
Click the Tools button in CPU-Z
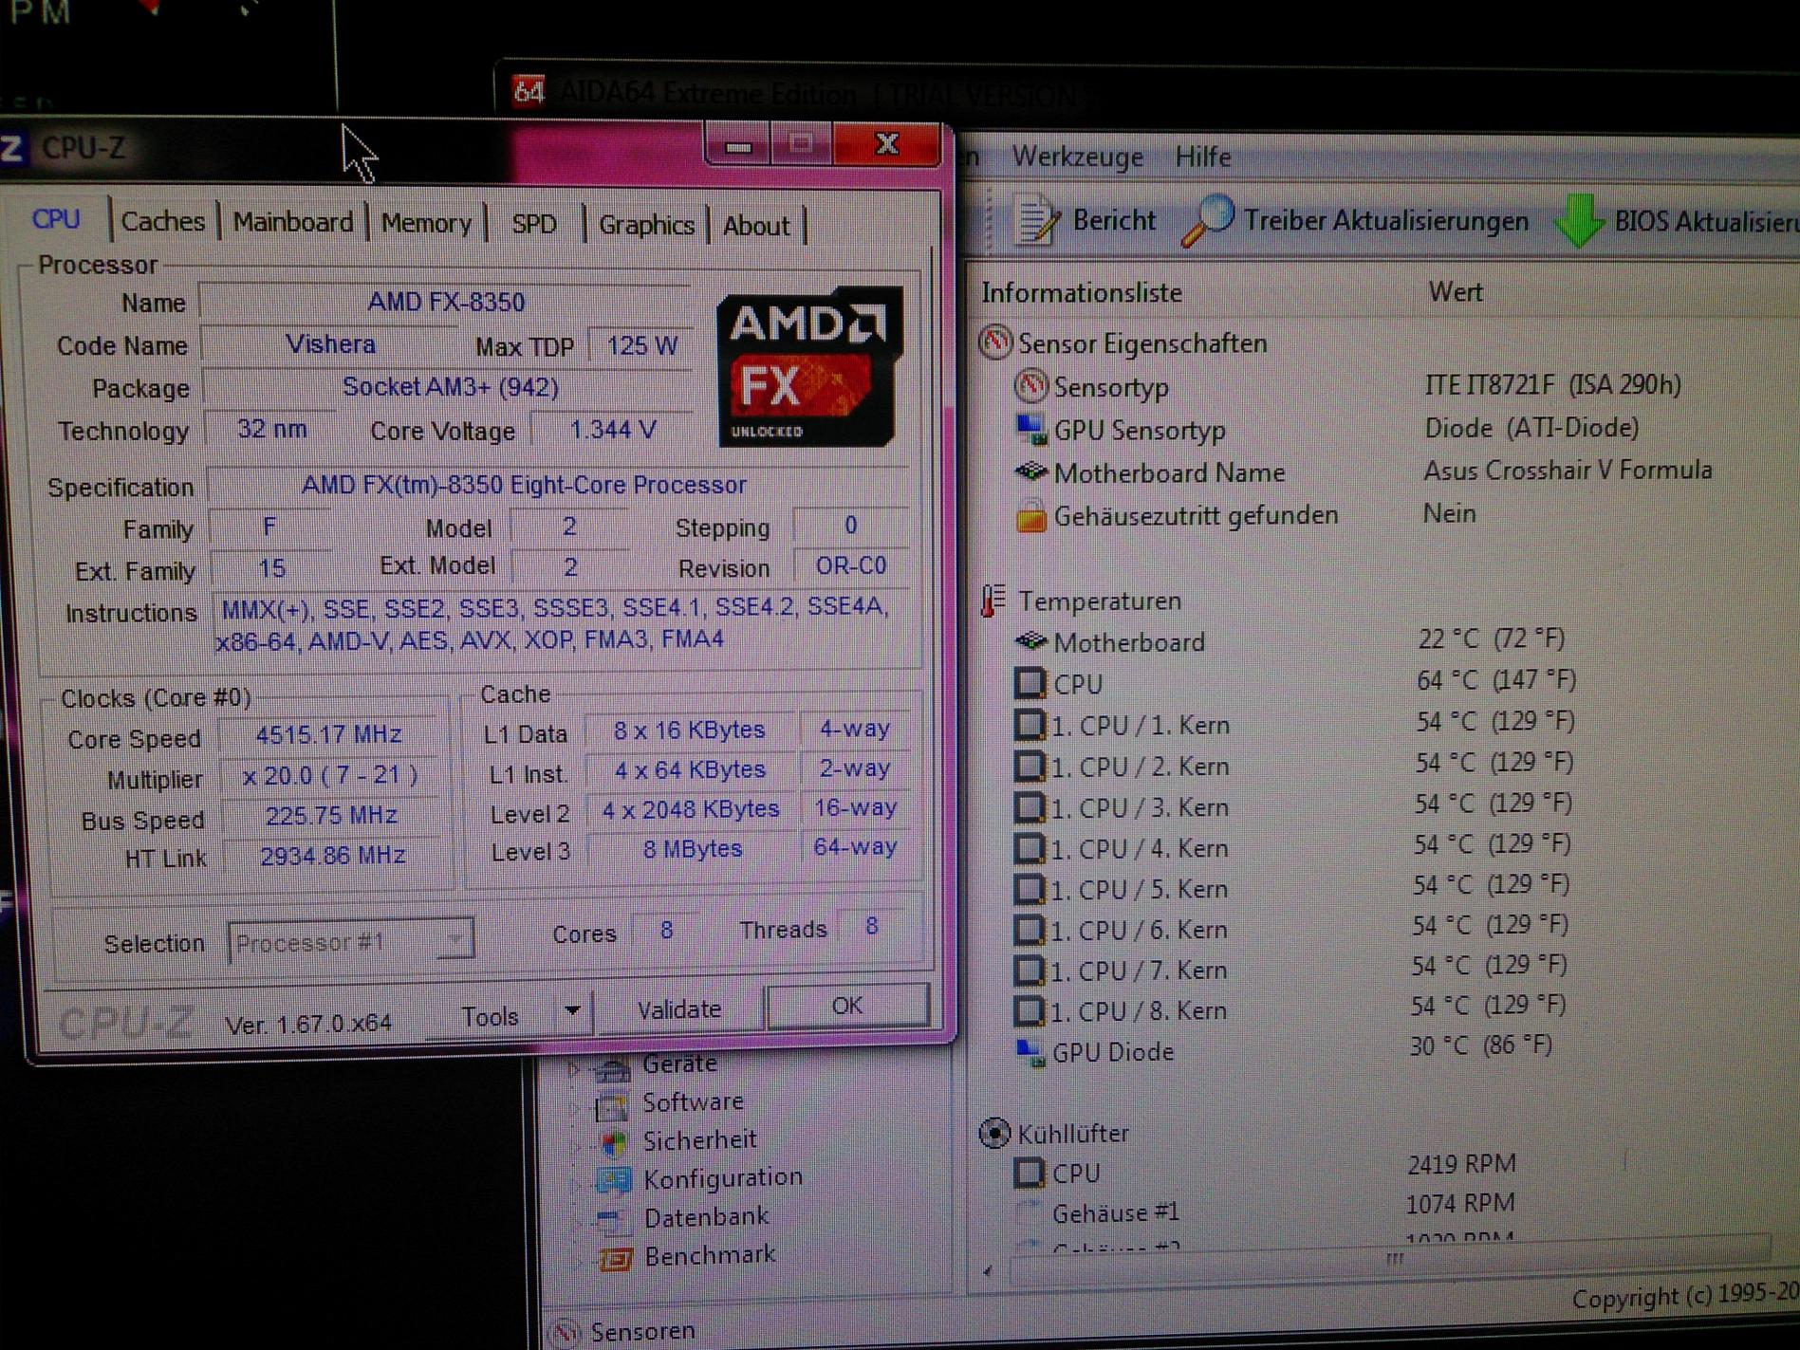click(x=491, y=1016)
